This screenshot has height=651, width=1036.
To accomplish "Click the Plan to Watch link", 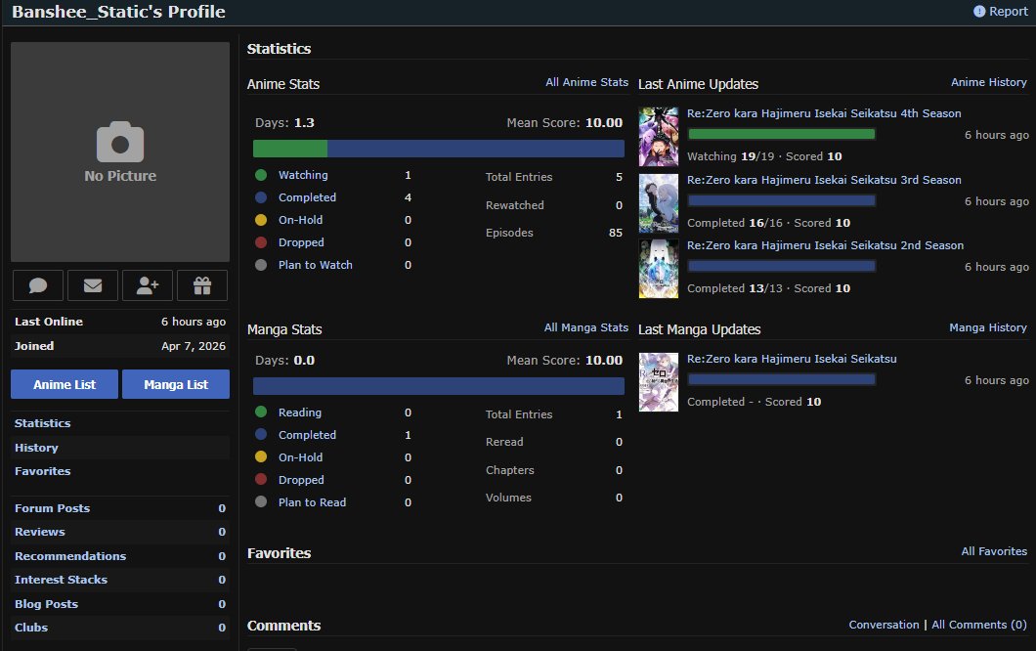I will coord(315,265).
